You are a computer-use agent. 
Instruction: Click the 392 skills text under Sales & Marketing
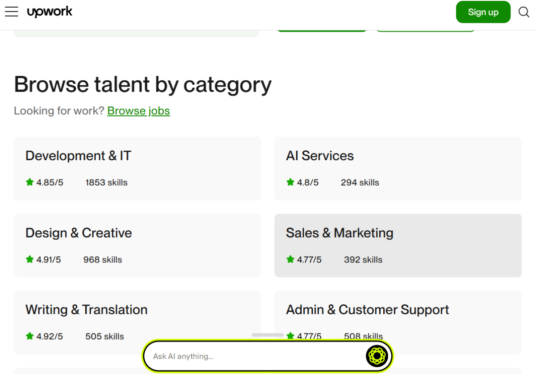tap(363, 259)
